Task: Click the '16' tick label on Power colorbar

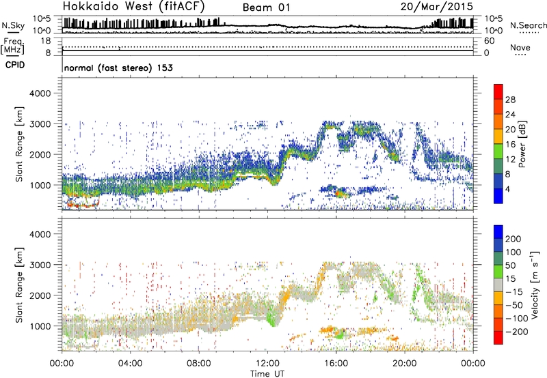Action: click(510, 145)
